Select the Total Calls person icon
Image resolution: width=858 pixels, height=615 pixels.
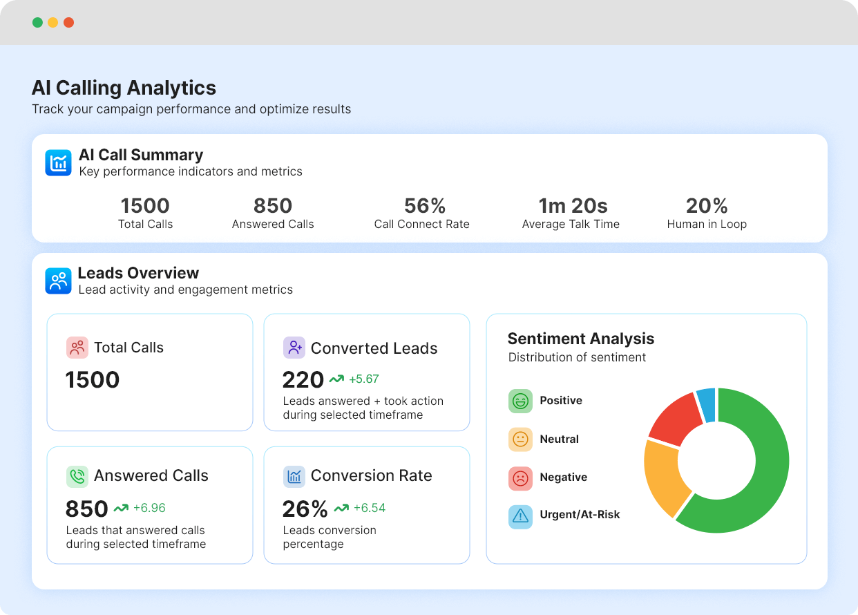pyautogui.click(x=77, y=348)
